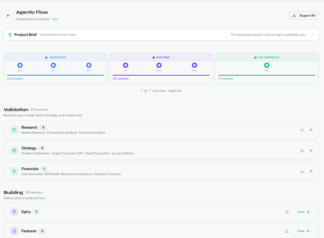Expand the Strategy section arrow
324x238 pixels.
point(311,150)
